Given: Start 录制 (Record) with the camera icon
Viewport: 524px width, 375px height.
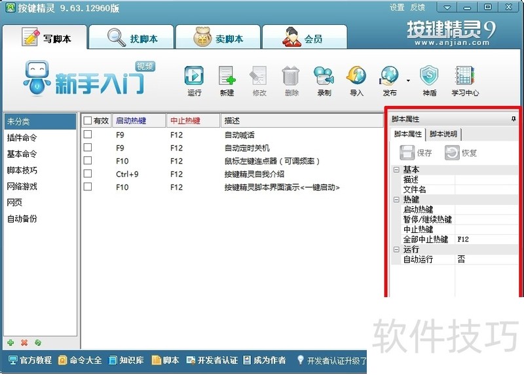Looking at the screenshot, I should pyautogui.click(x=324, y=80).
